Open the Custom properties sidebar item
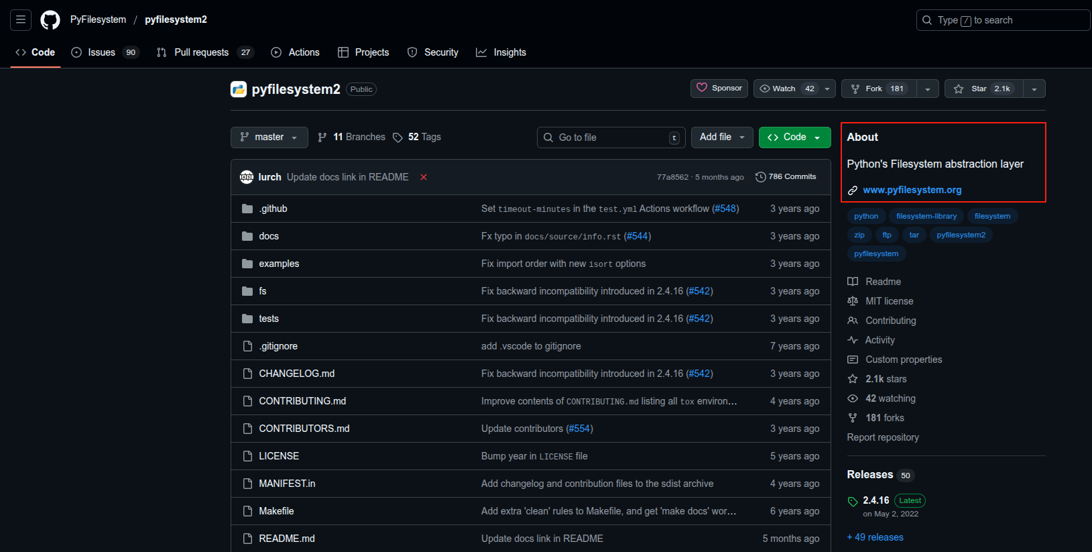The height and width of the screenshot is (552, 1092). tap(904, 360)
